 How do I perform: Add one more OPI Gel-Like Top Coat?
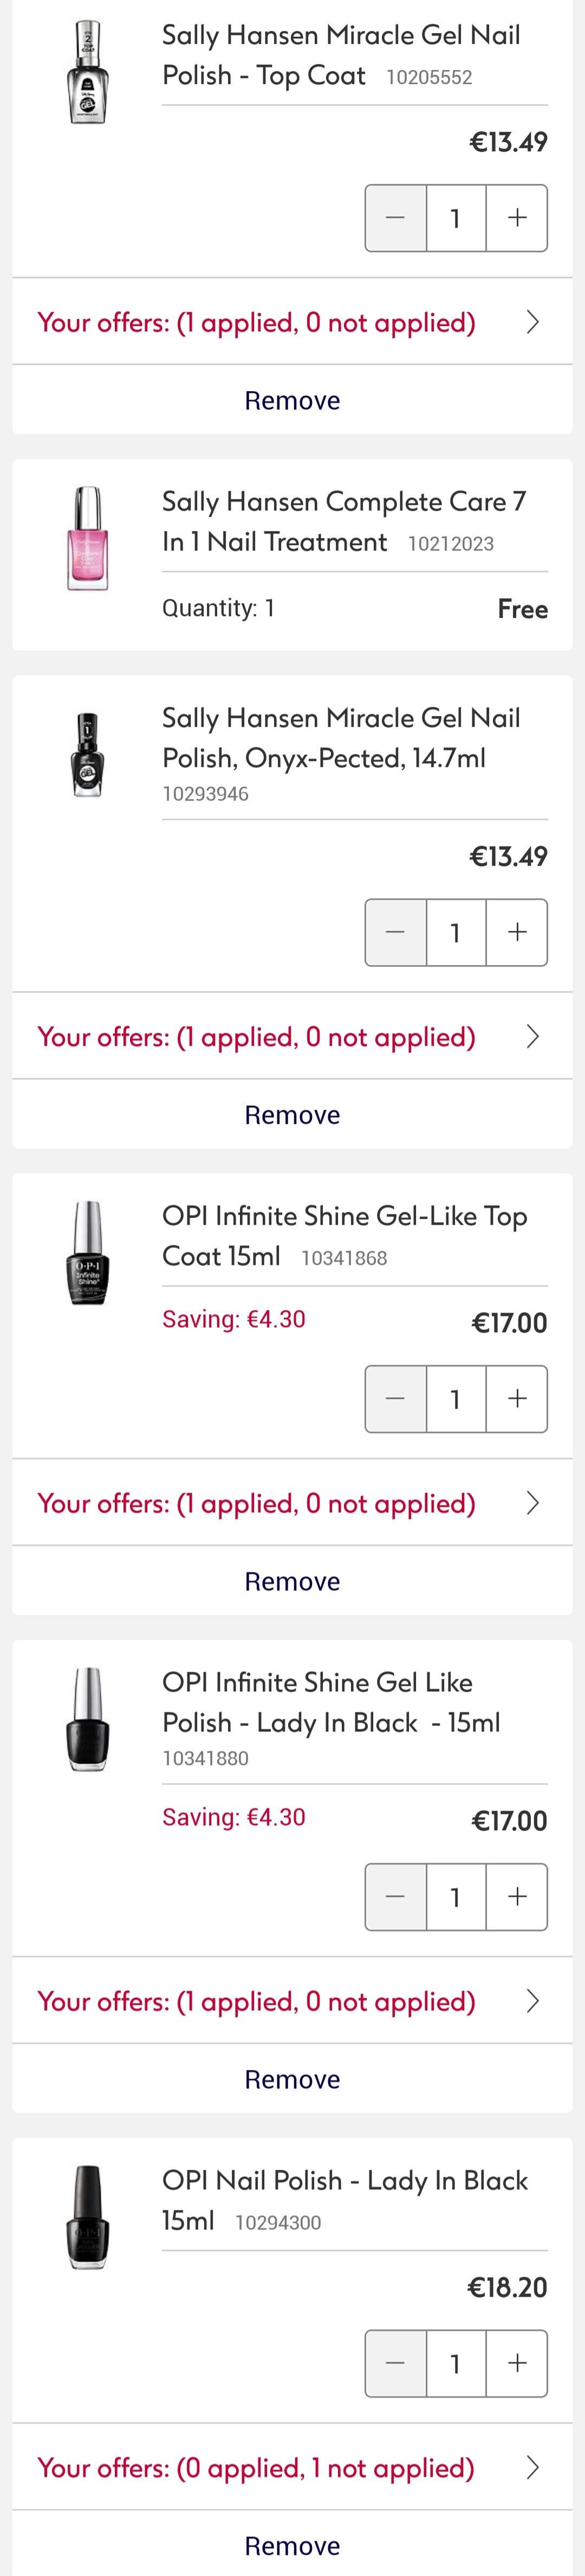click(x=516, y=1398)
